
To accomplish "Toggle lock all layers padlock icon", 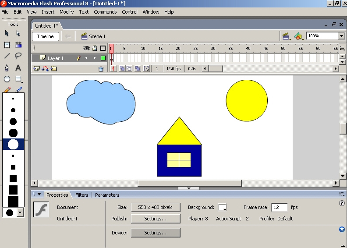I will [x=95, y=48].
